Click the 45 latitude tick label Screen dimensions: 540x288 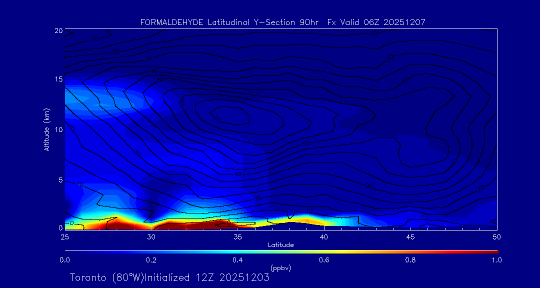click(410, 236)
